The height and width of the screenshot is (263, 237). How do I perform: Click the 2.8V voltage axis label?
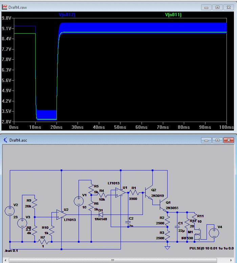(x=6, y=122)
